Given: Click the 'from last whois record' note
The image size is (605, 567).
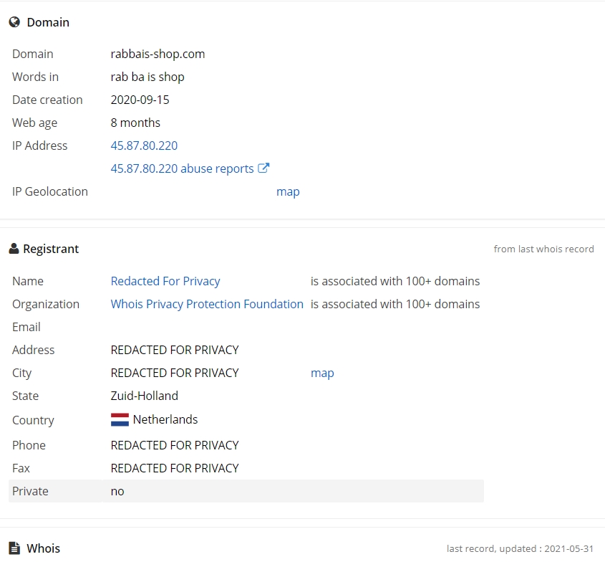Looking at the screenshot, I should coord(543,249).
